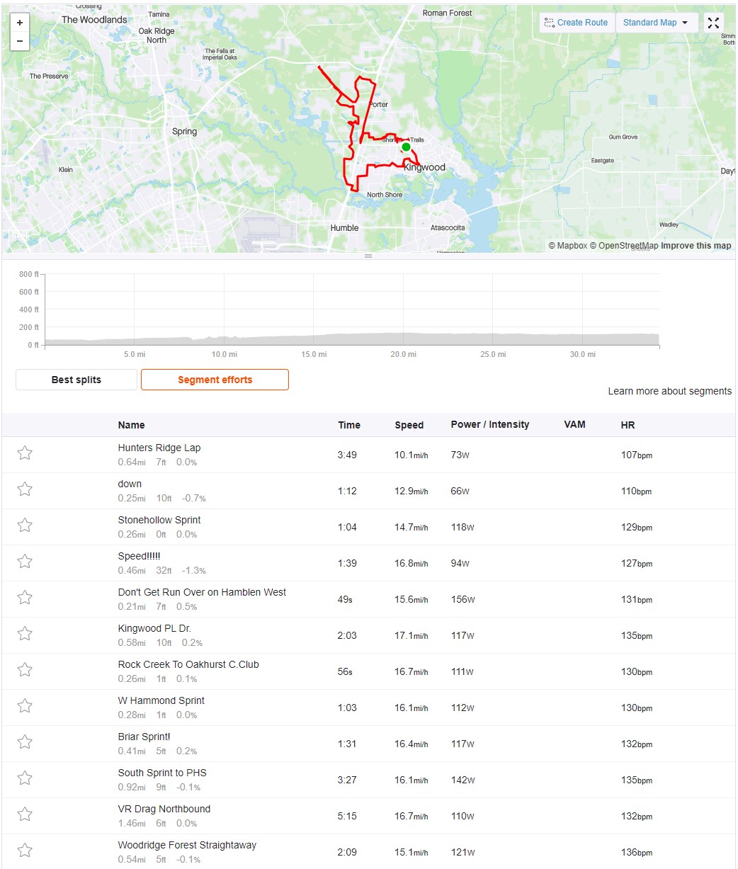Star the Hunters Ridge Lap segment
This screenshot has height=869, width=738.
click(x=25, y=453)
